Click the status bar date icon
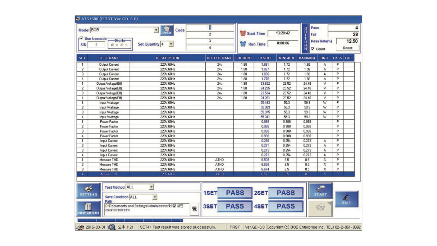 click(80, 227)
